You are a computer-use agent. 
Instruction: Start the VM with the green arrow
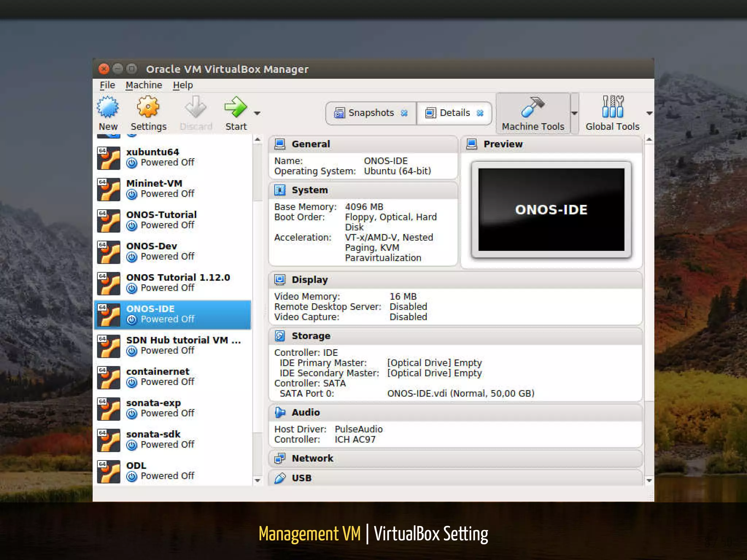236,107
